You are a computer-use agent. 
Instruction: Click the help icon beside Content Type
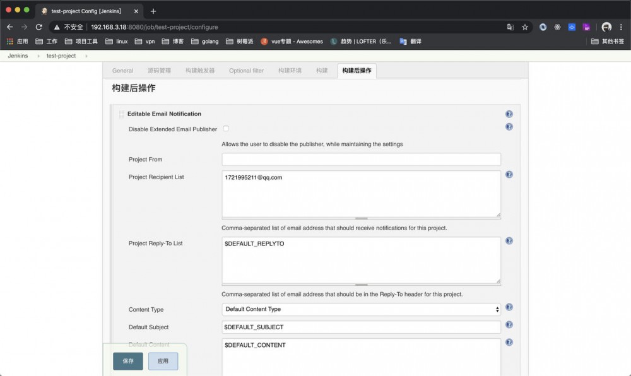tap(509, 307)
